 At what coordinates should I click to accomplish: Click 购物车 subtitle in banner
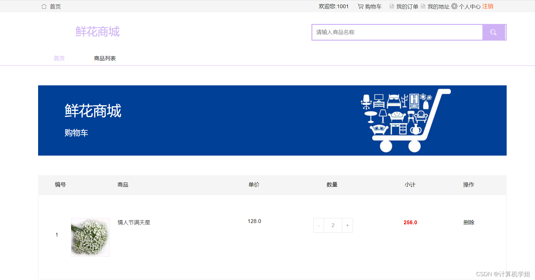(77, 133)
